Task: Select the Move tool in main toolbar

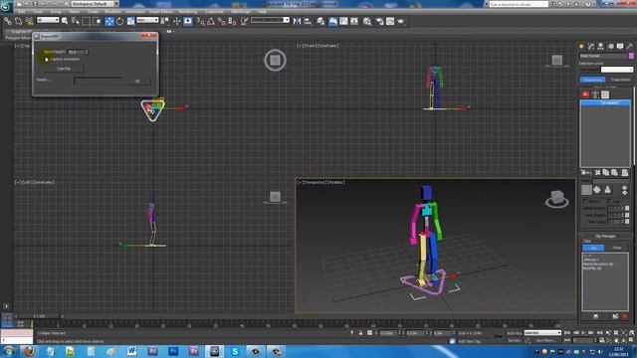Action: [x=109, y=21]
